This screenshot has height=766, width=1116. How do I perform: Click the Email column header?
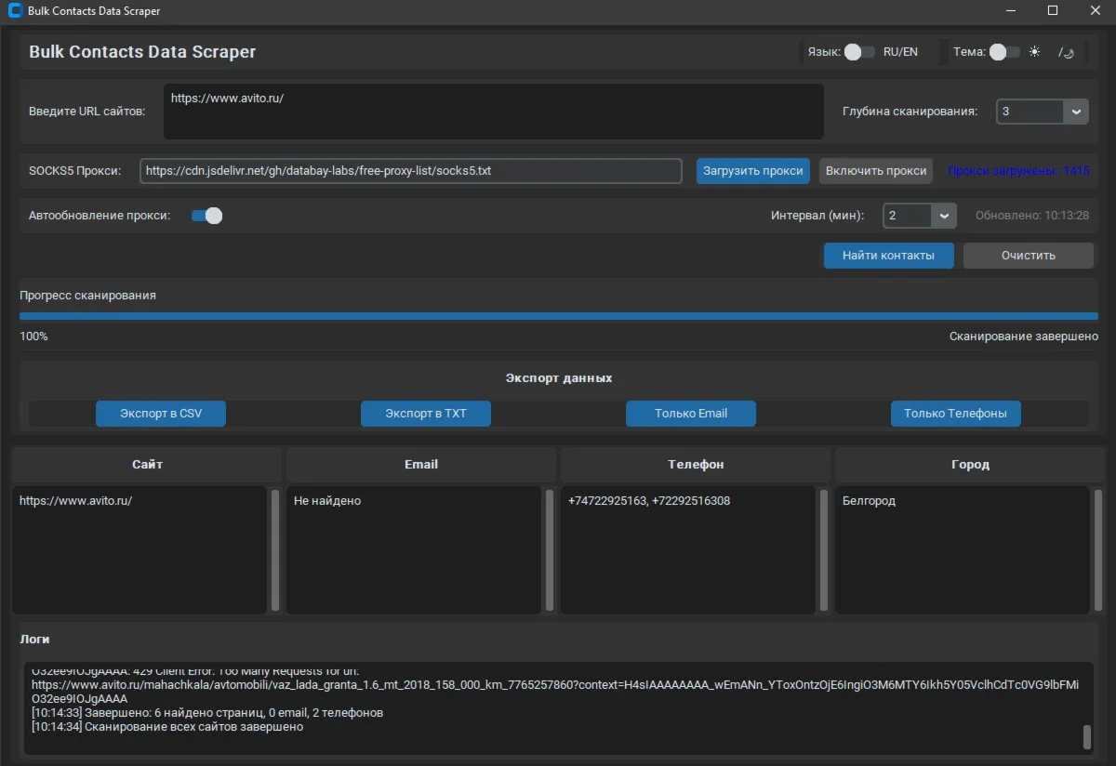420,464
